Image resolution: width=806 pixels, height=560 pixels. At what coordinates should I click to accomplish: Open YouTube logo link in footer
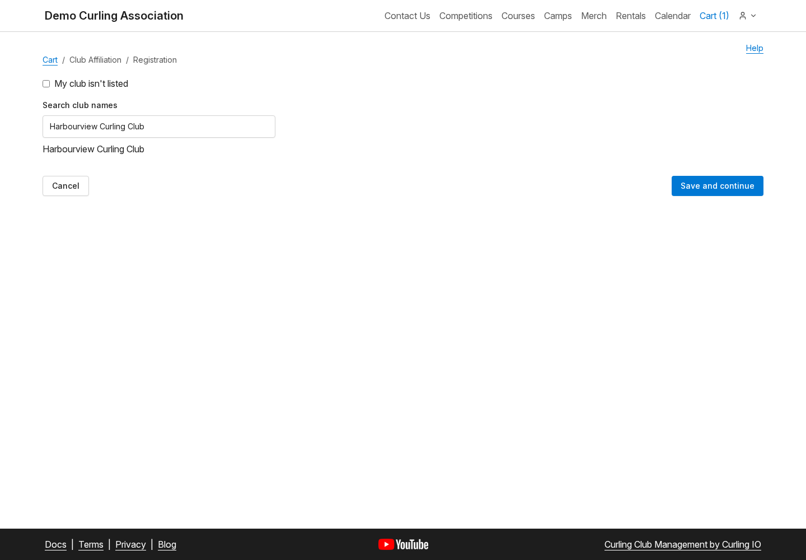coord(403,544)
